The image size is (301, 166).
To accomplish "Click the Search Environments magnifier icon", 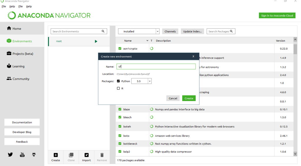I will coord(103,31).
